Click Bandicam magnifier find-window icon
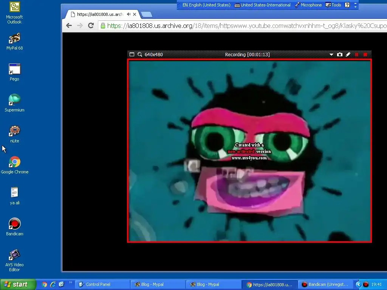Screen dimensions: 387x290 click(140, 54)
